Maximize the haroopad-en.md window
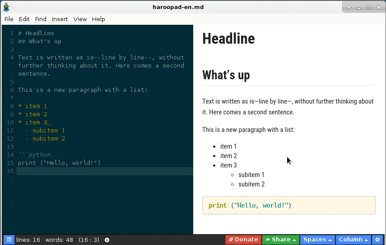 [369, 7]
